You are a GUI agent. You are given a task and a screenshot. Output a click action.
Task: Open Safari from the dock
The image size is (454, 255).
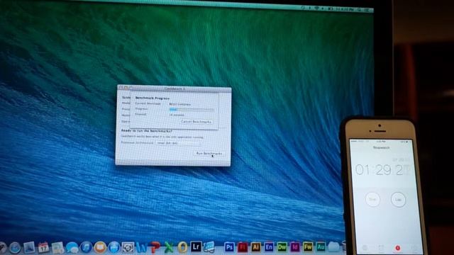point(14,248)
